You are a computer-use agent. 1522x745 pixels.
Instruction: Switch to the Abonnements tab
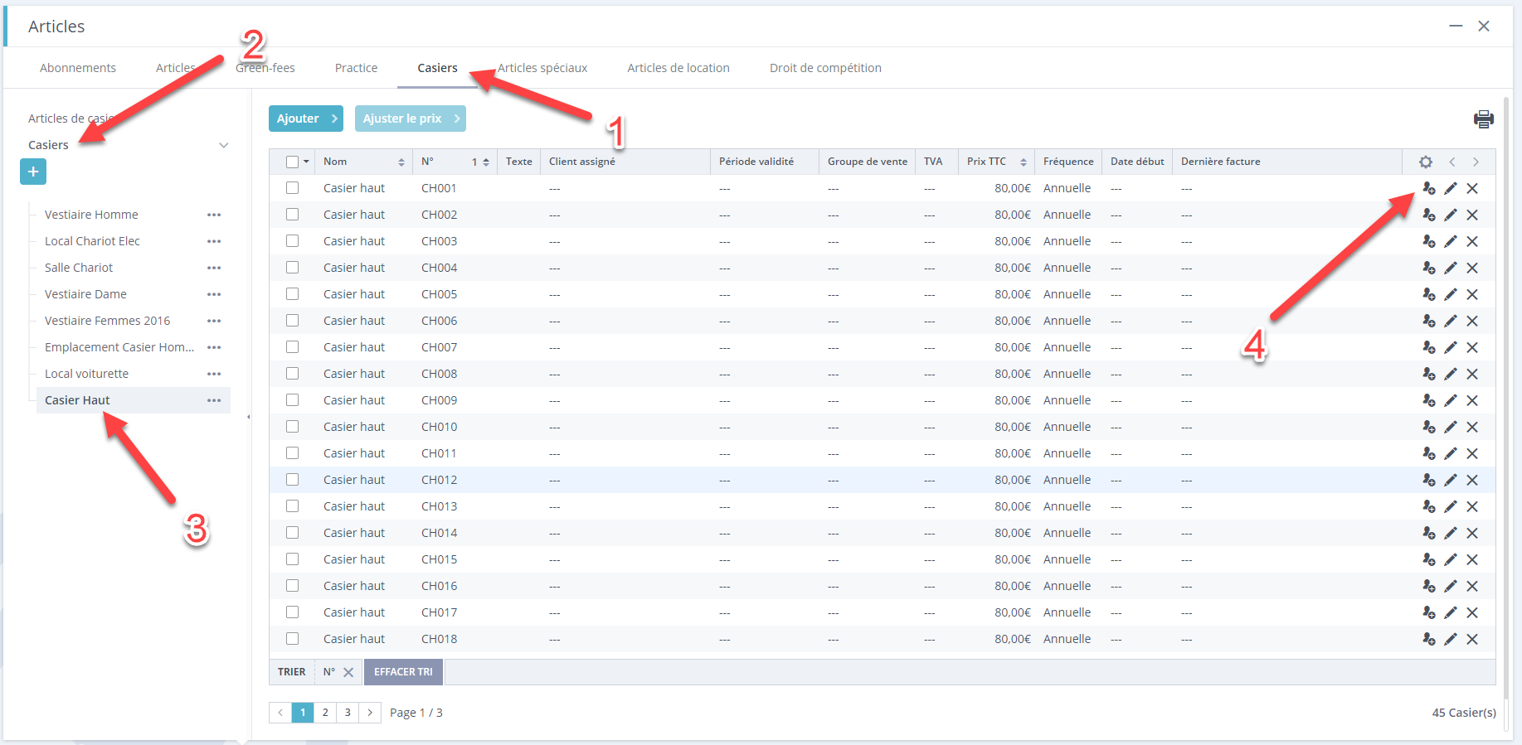[x=78, y=68]
